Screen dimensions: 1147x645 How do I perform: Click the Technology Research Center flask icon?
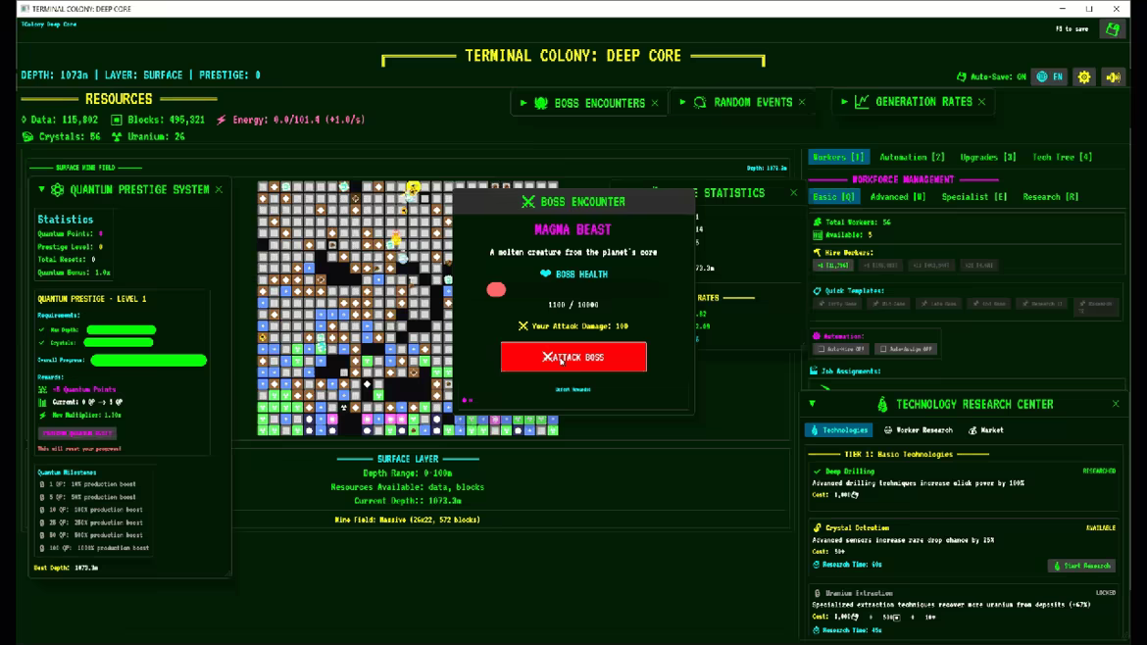[x=882, y=404]
